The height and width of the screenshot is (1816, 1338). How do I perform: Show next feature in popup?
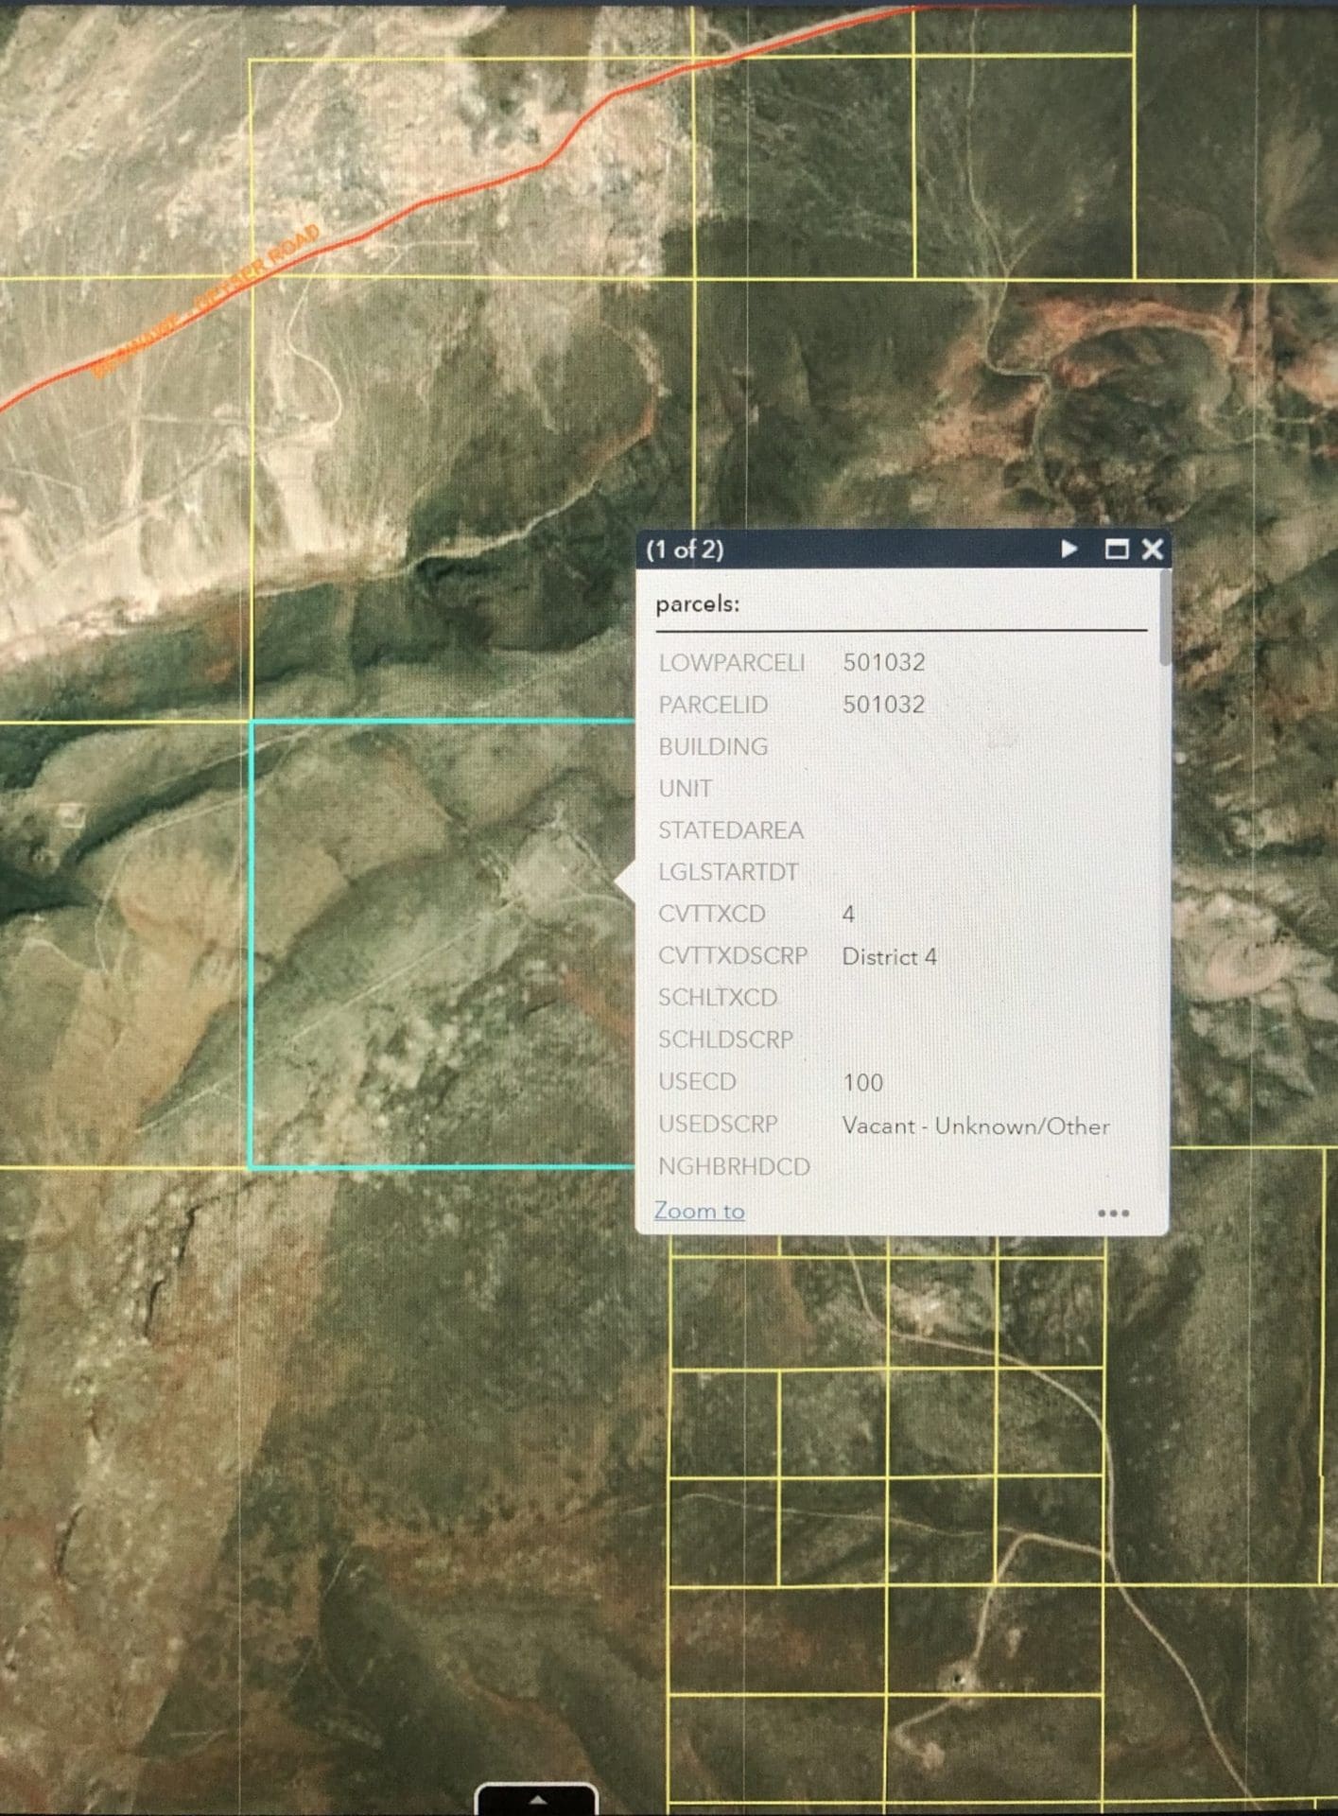[1069, 549]
